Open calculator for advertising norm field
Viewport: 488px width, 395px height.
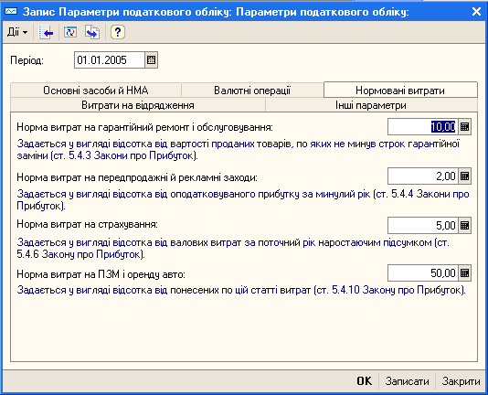tap(464, 176)
